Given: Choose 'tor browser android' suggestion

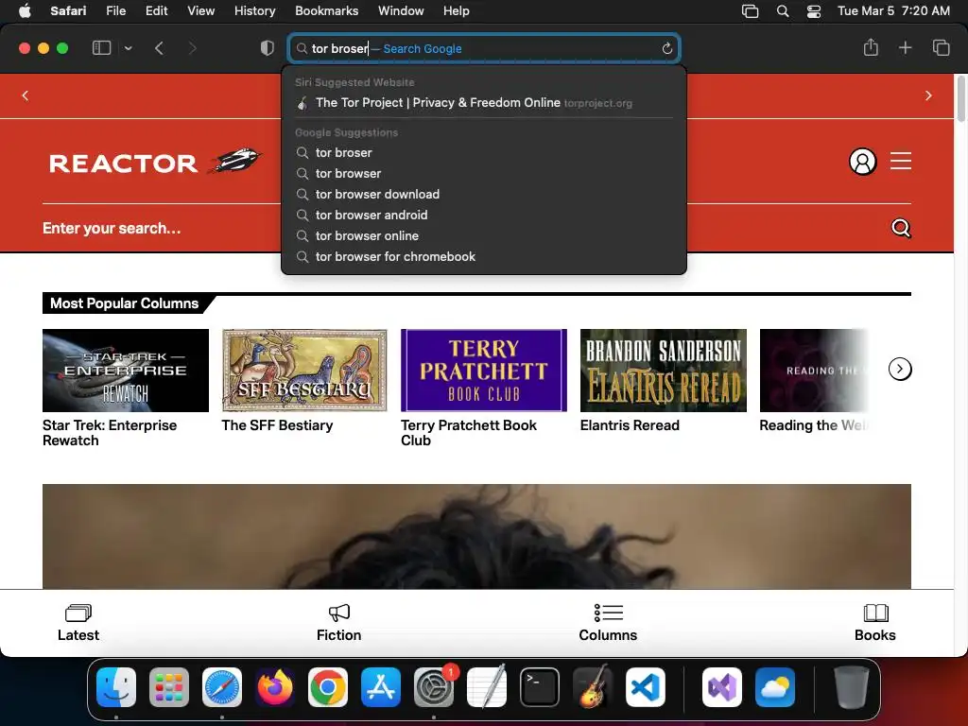Looking at the screenshot, I should click(484, 215).
